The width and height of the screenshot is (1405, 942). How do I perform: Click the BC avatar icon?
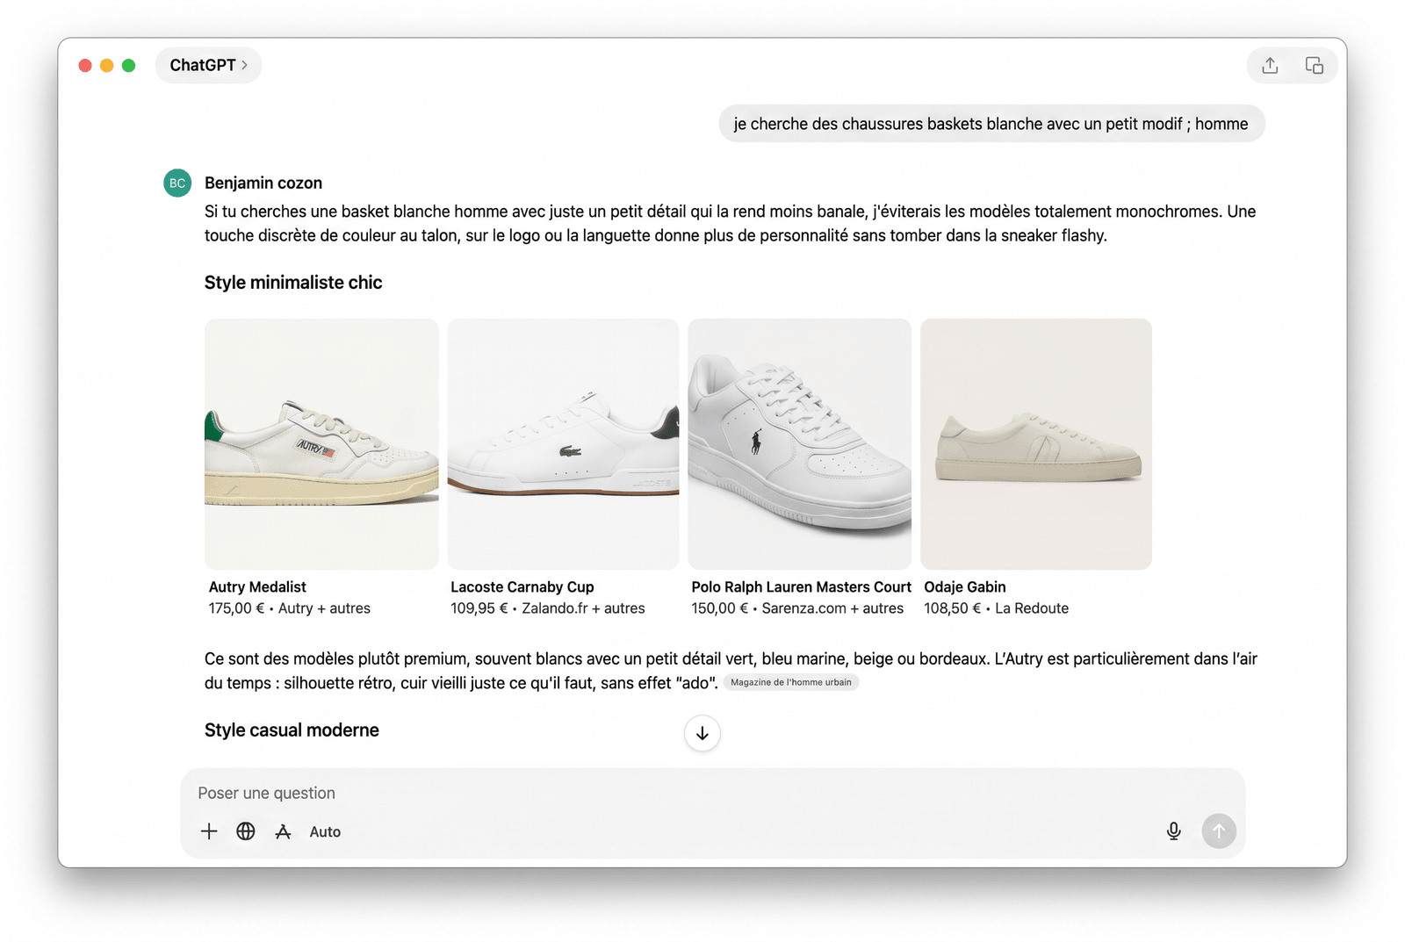(x=177, y=183)
